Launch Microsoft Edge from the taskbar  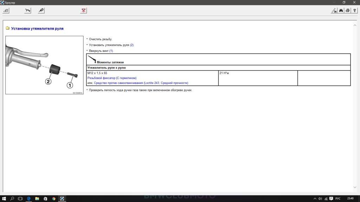(29, 198)
